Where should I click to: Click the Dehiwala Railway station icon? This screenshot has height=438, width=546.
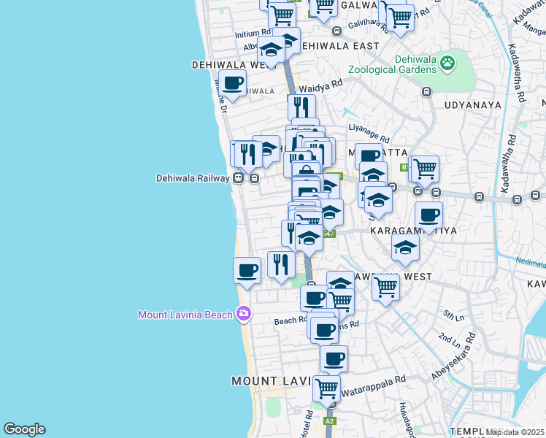tap(238, 178)
